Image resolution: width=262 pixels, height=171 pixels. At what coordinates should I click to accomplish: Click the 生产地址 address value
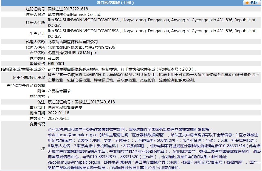click(151, 34)
